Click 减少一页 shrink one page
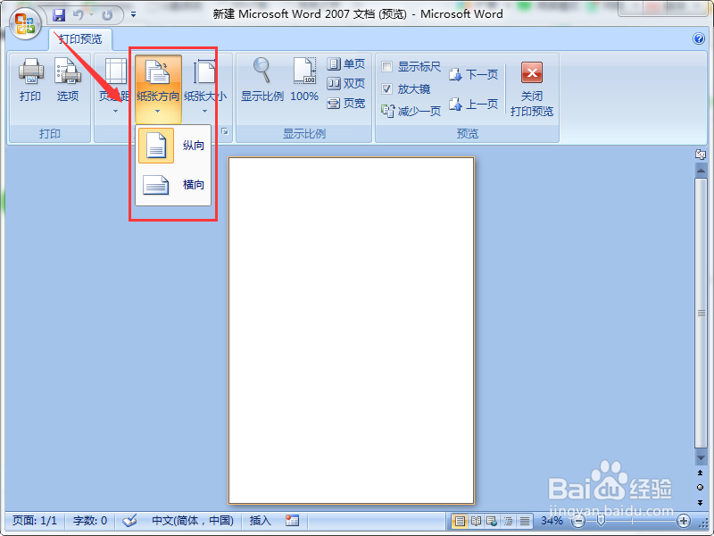The image size is (714, 536). pyautogui.click(x=411, y=111)
